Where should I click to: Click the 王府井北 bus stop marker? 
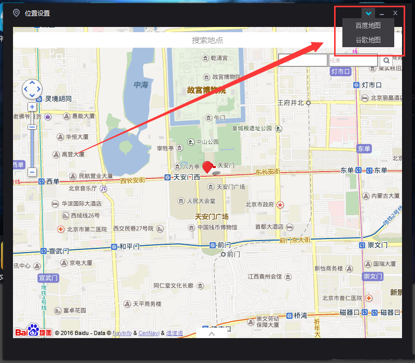point(308,103)
